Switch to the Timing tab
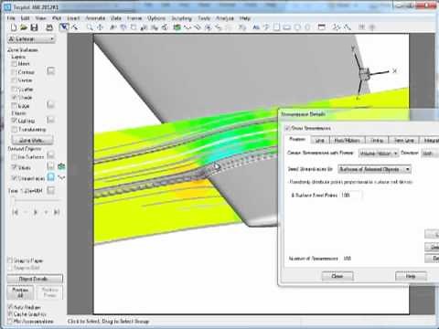The image size is (439, 329). tap(377, 140)
